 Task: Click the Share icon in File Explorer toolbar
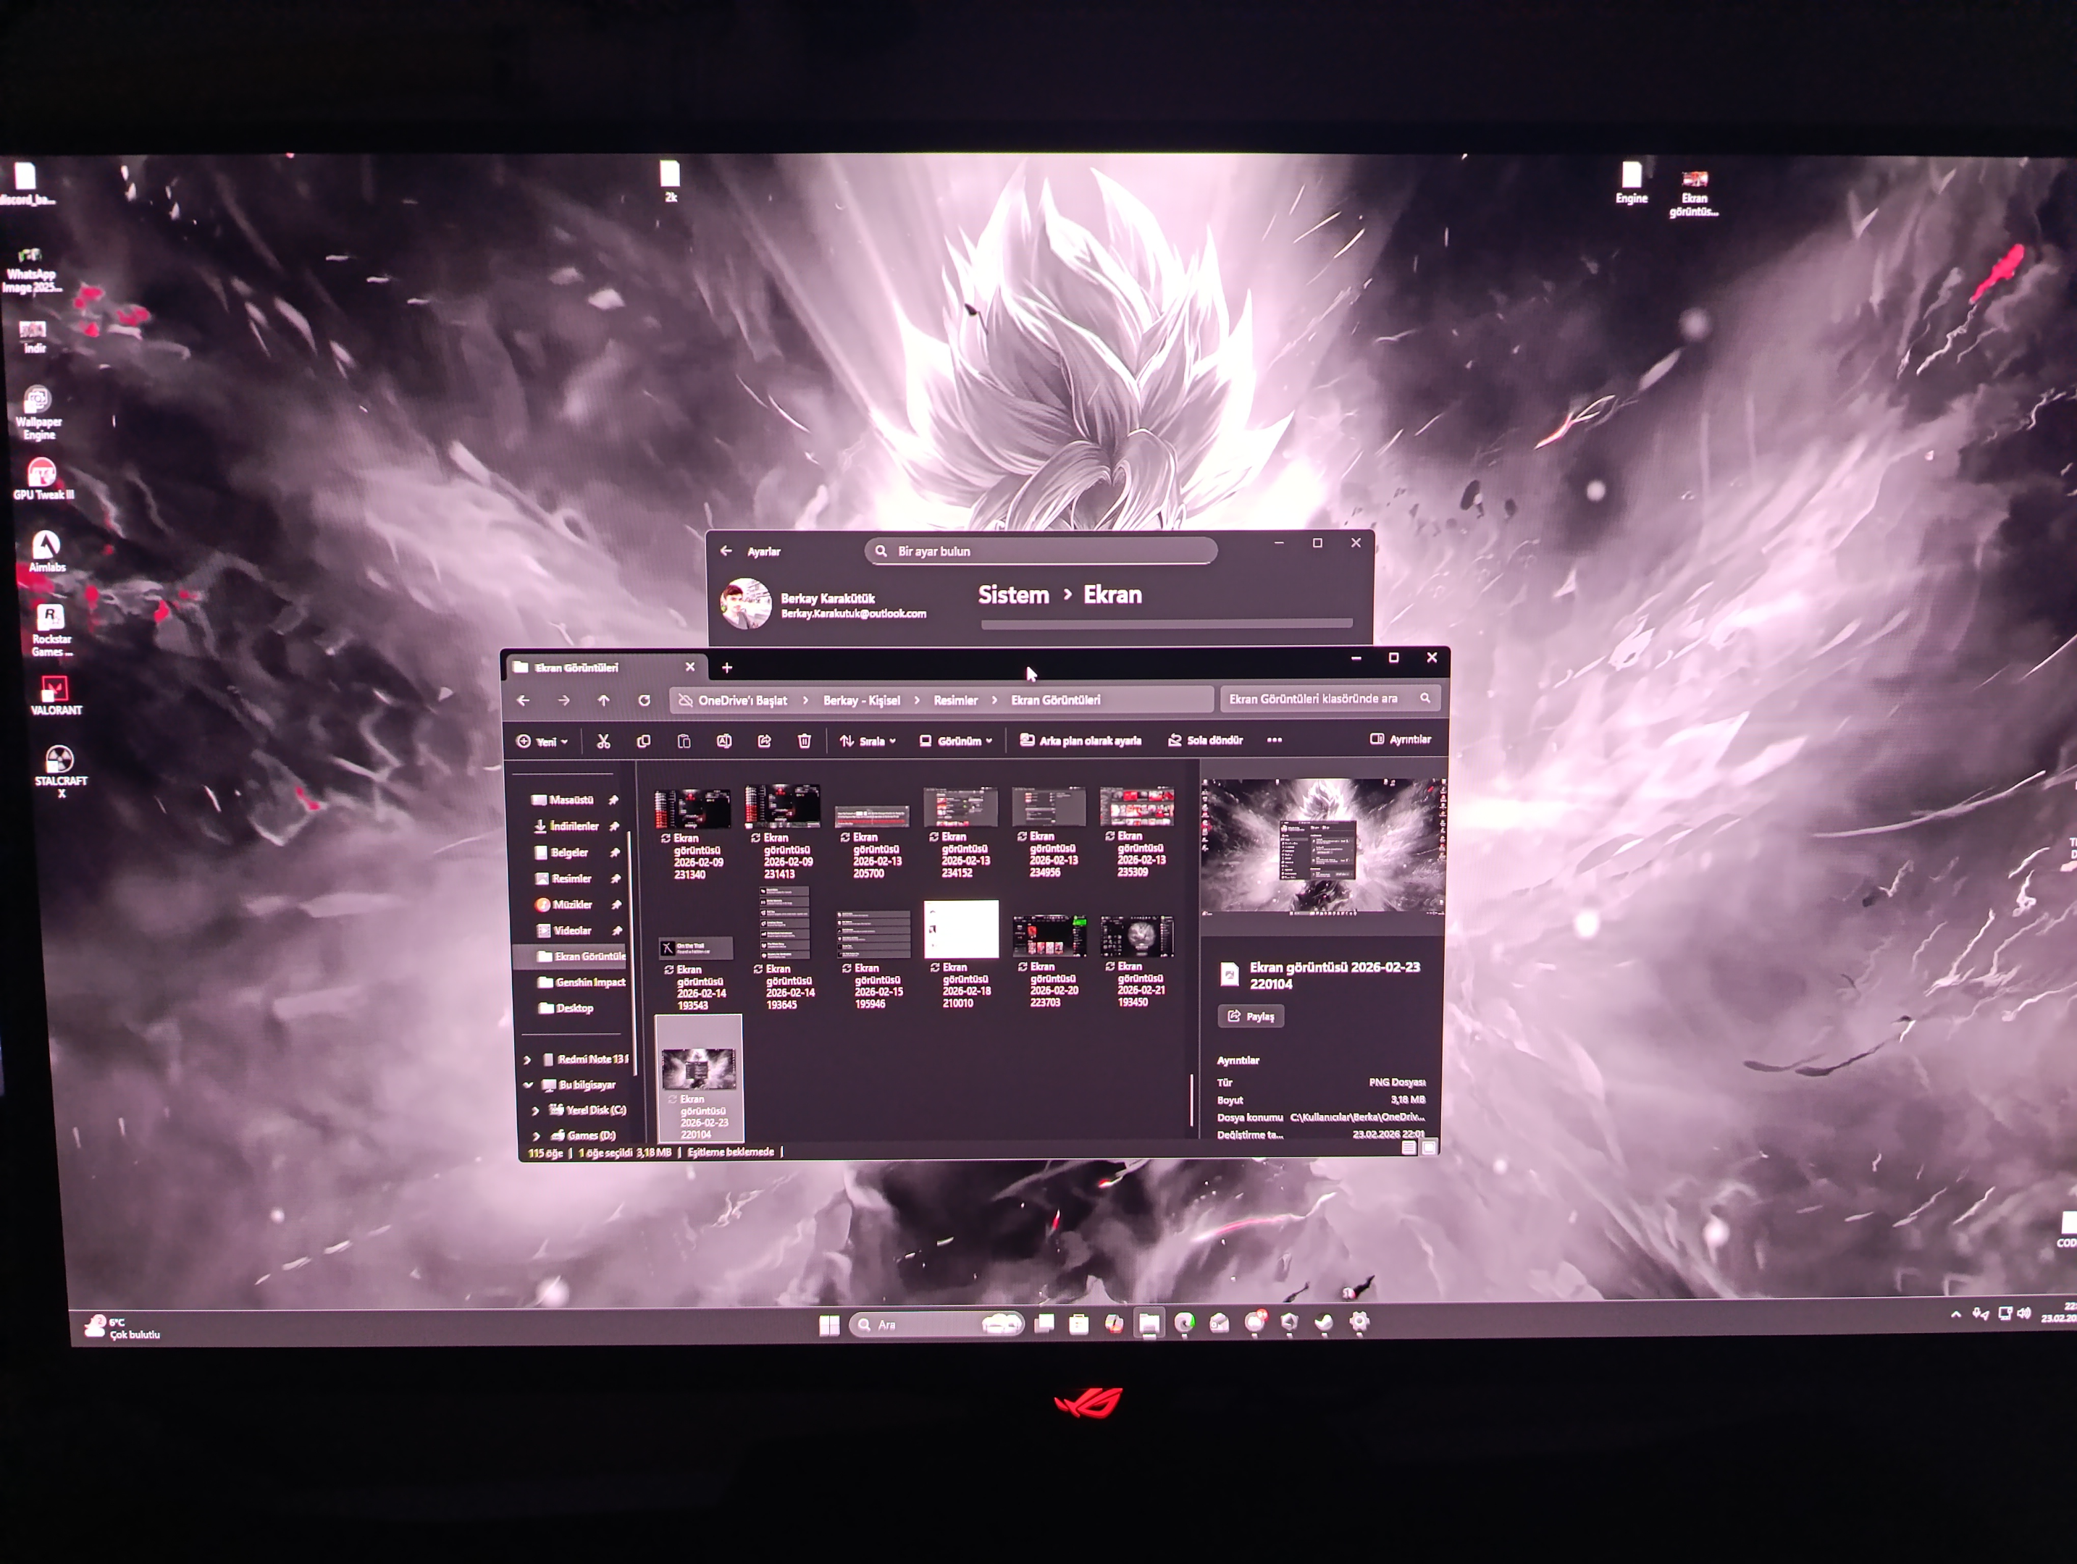point(764,741)
